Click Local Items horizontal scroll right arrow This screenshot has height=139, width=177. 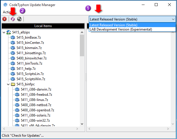click(x=77, y=129)
